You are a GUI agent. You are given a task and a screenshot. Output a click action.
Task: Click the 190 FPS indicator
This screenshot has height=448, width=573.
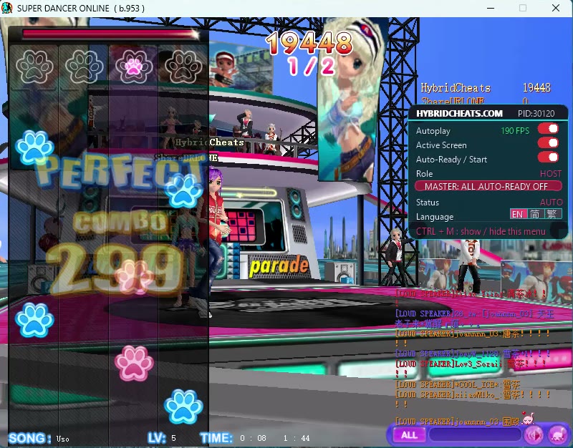coord(515,130)
